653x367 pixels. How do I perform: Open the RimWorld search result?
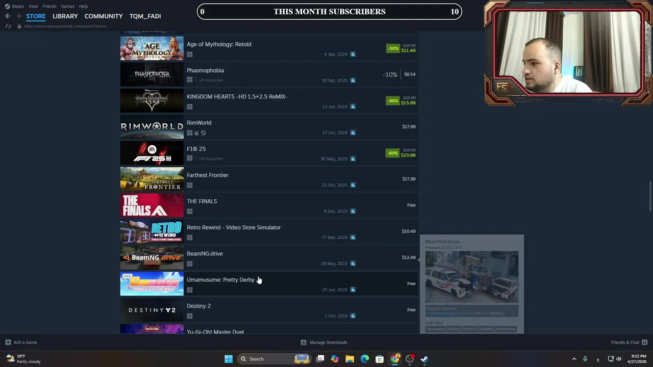click(x=269, y=126)
